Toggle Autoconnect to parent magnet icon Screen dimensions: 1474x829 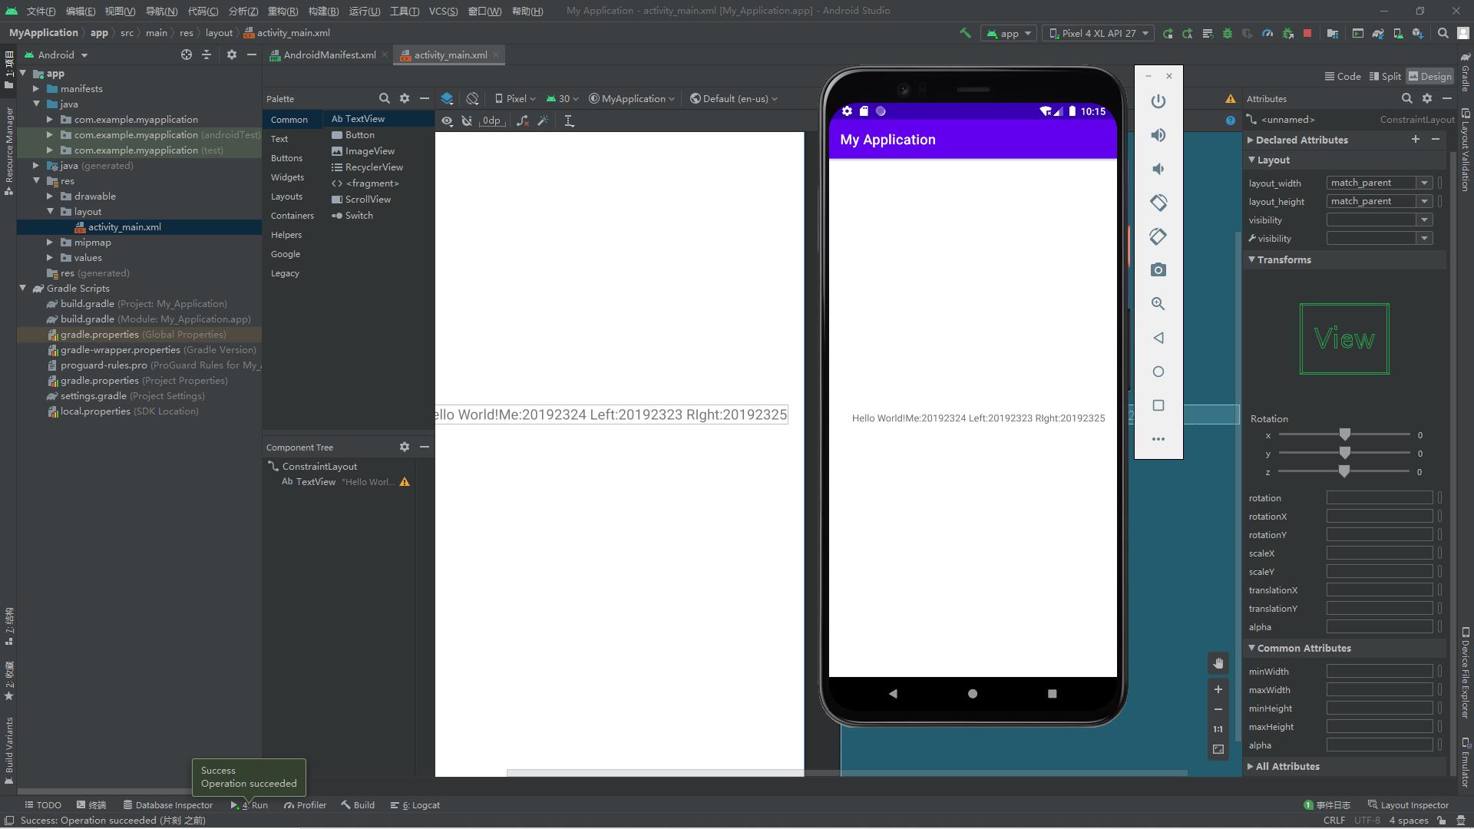467,121
